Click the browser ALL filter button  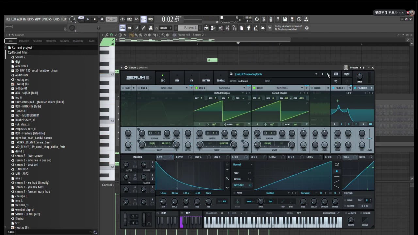[11, 41]
